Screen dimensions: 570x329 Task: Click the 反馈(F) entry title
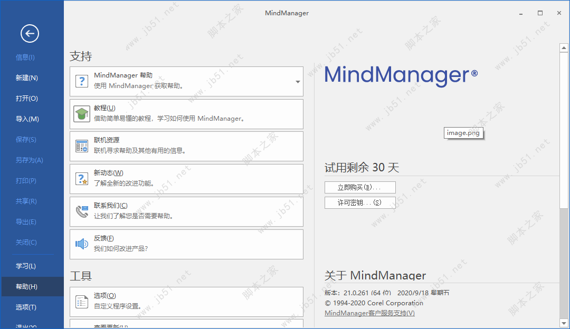[103, 238]
